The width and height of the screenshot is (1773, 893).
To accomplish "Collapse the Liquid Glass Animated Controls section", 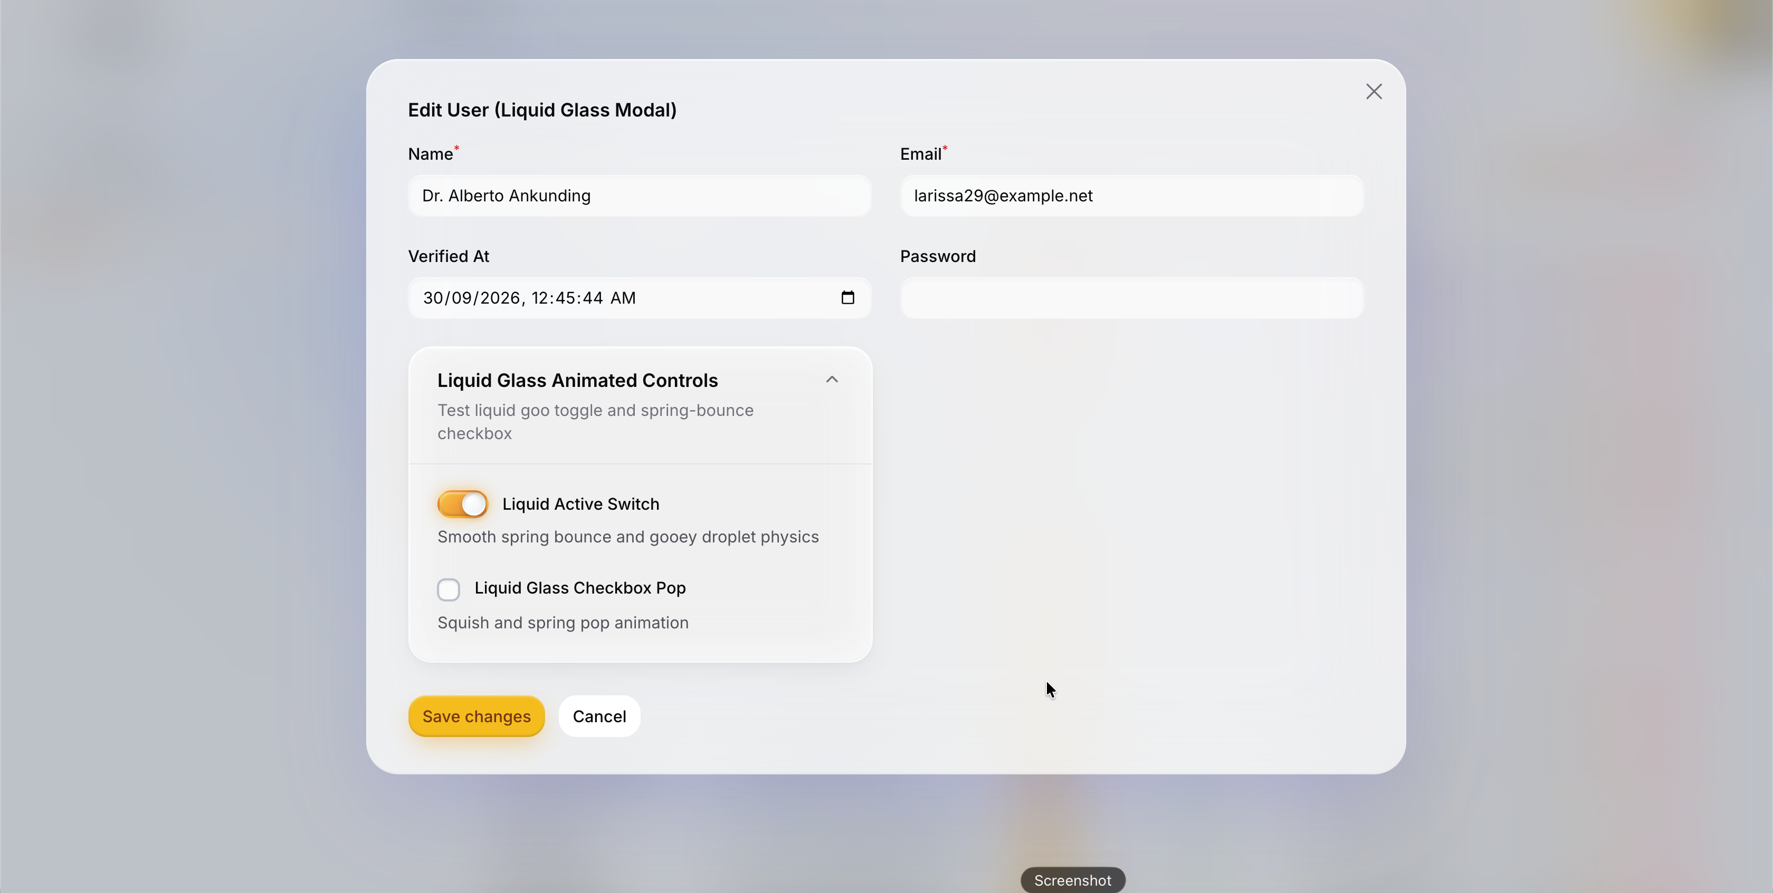I will [x=832, y=380].
